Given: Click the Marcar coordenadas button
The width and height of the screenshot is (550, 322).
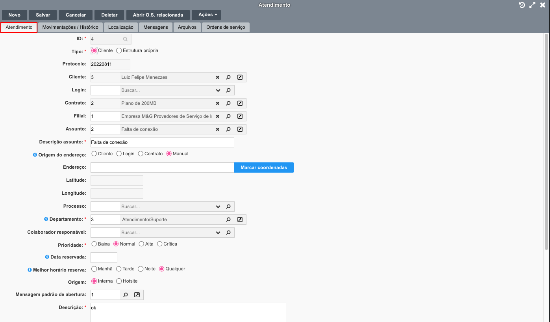Looking at the screenshot, I should pos(264,168).
